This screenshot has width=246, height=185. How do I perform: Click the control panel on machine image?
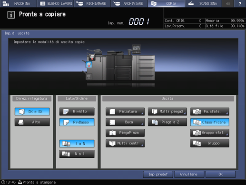point(137,49)
